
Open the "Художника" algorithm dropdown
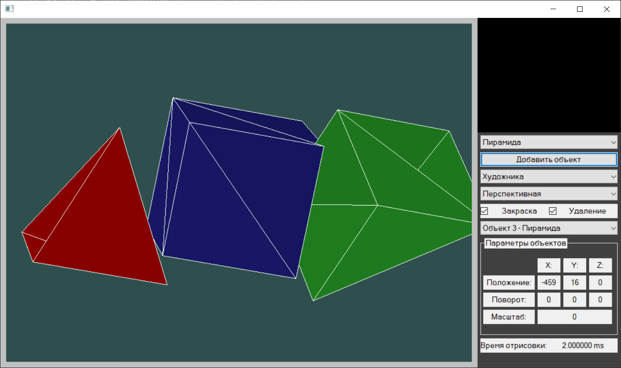click(548, 177)
